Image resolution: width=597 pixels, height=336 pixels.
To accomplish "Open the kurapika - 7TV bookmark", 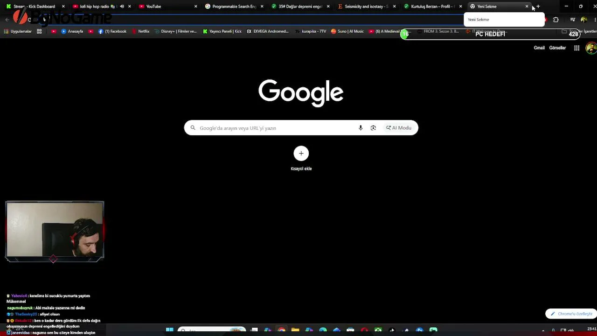I will 311,31.
